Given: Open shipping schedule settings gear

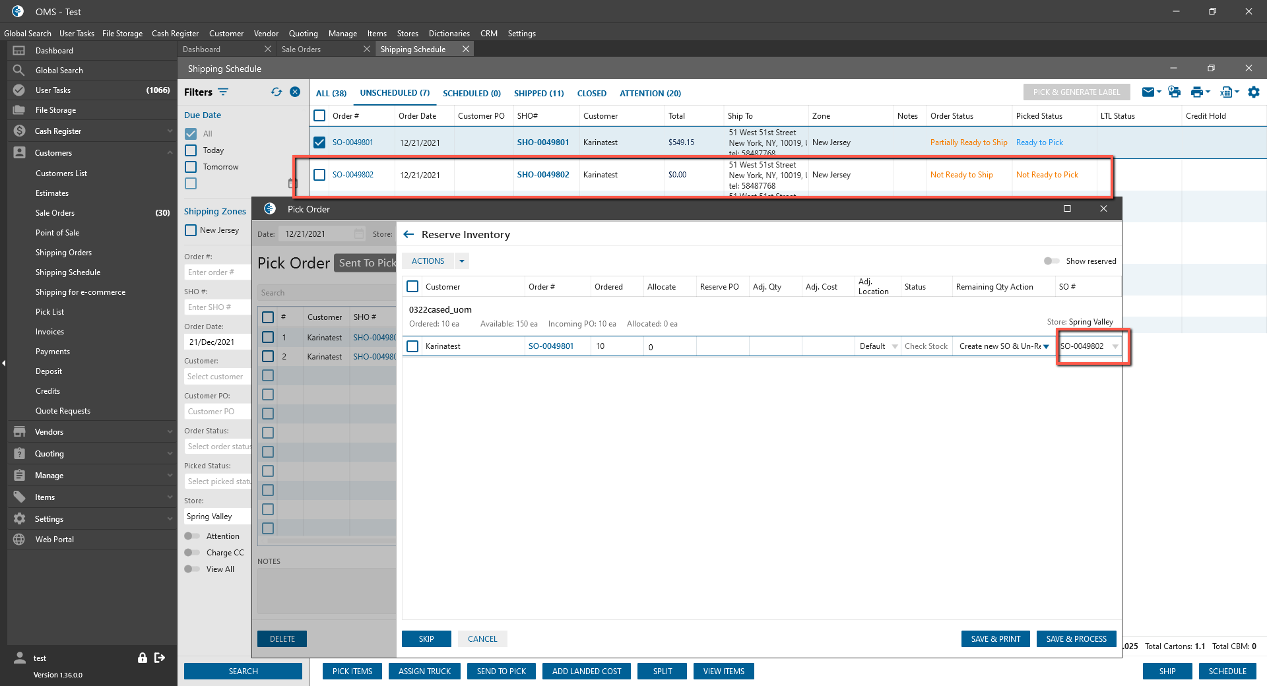Looking at the screenshot, I should click(1254, 92).
